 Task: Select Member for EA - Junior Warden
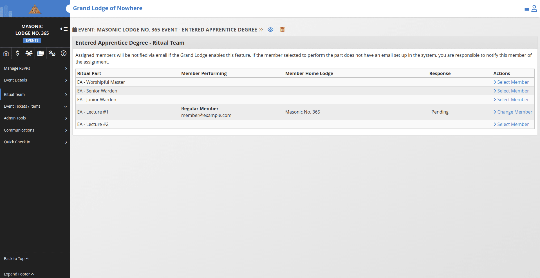point(511,100)
